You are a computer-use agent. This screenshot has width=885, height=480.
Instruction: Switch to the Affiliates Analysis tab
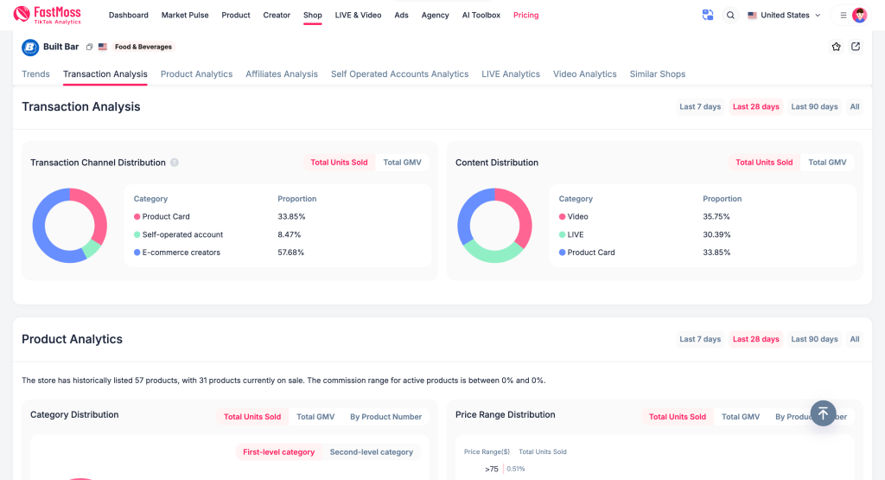coord(282,74)
